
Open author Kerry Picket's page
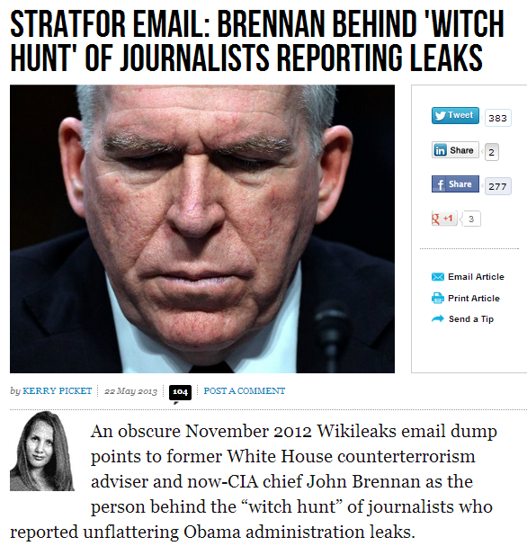click(x=57, y=391)
